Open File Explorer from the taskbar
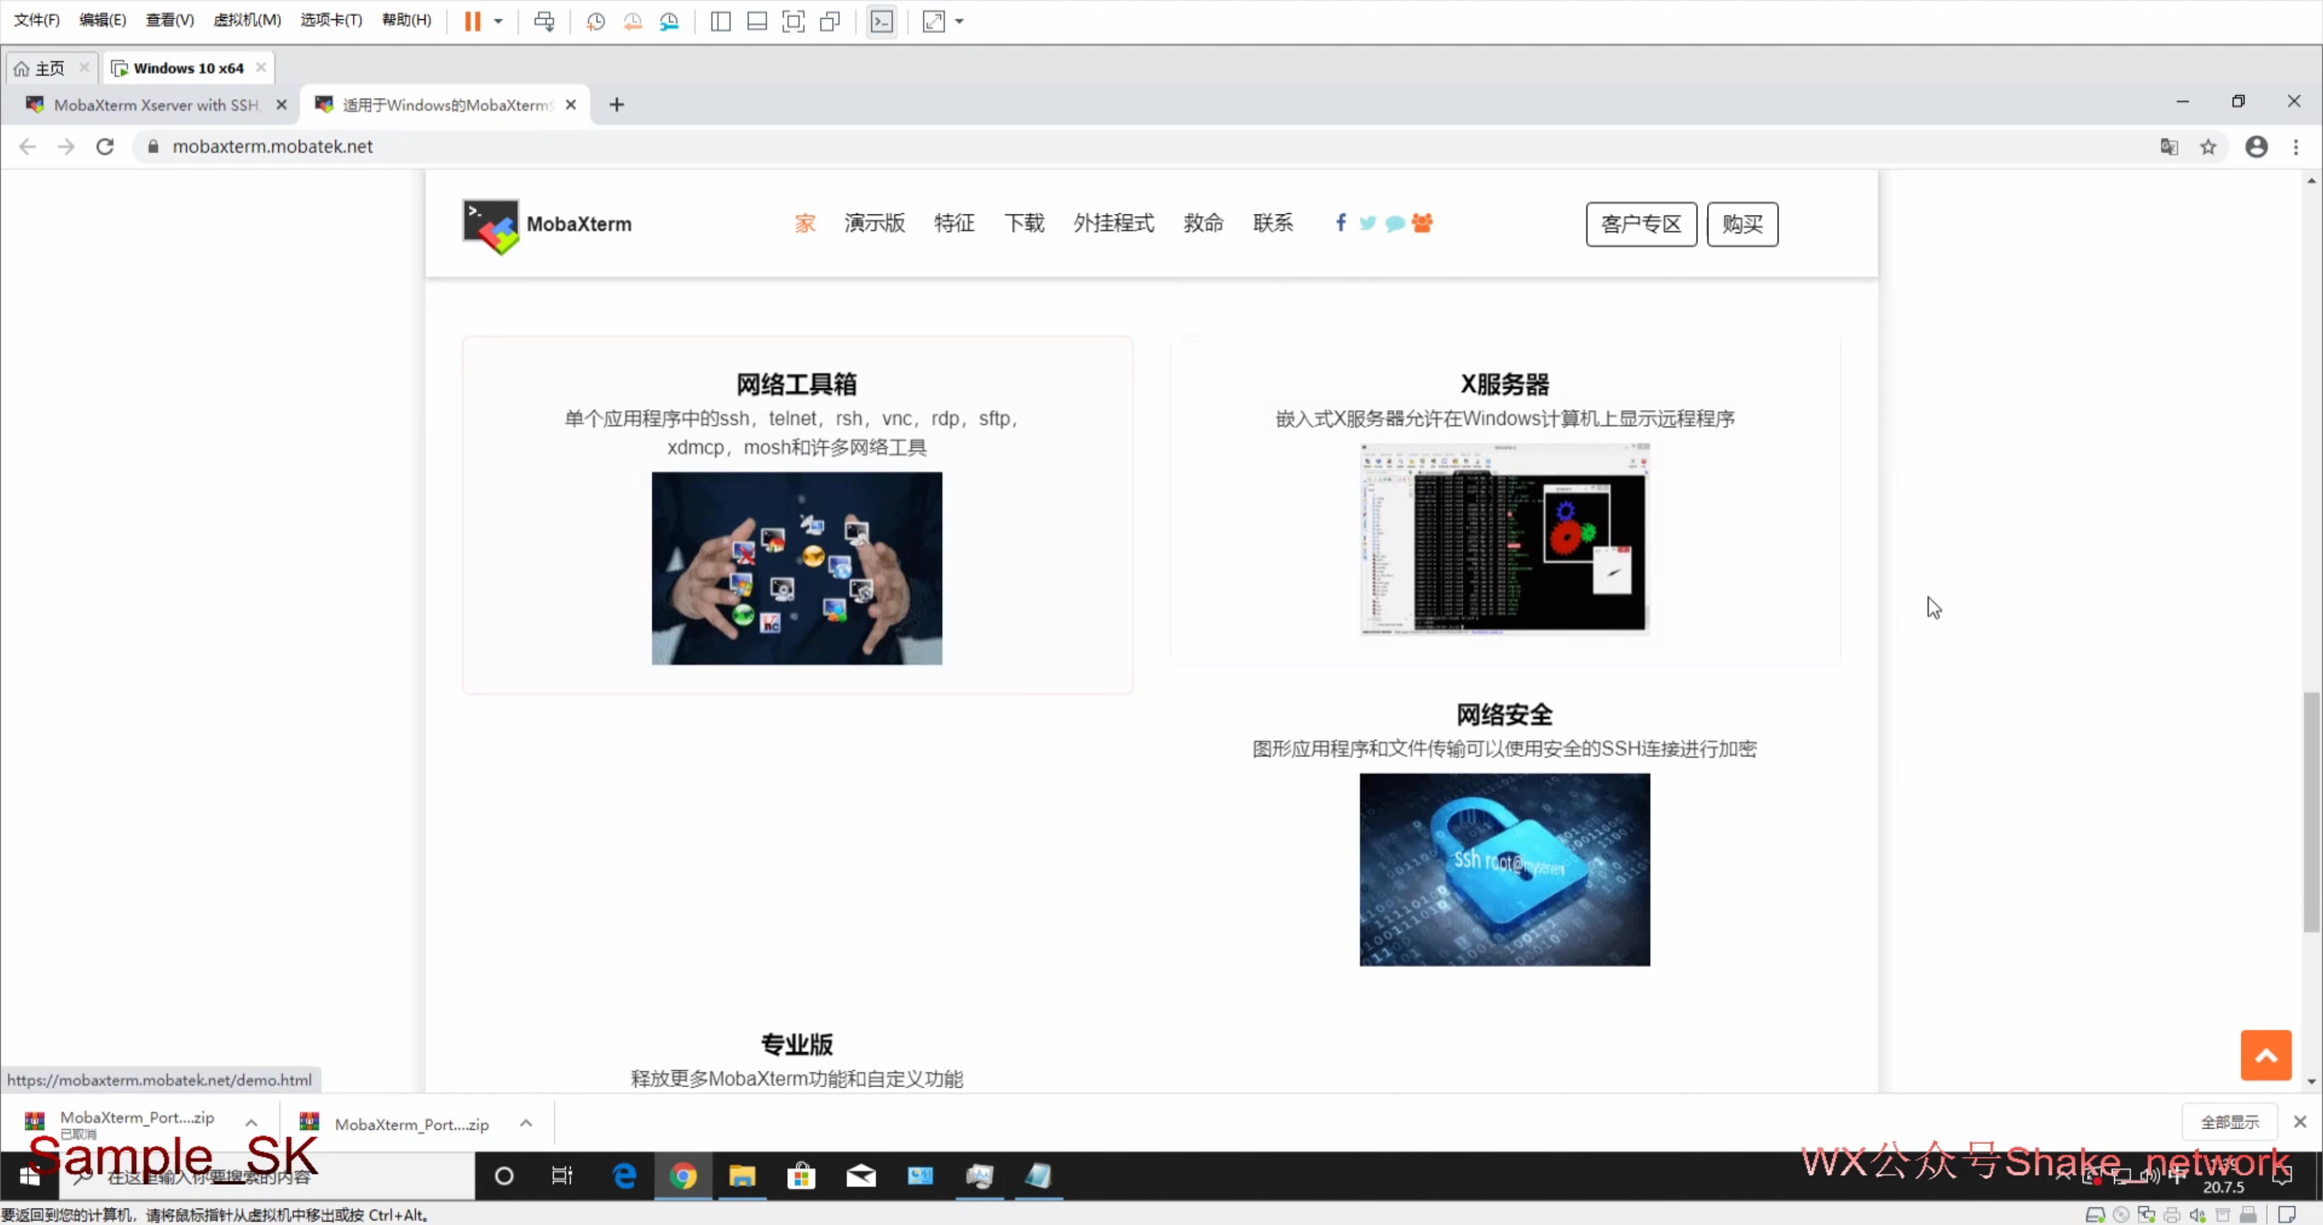The width and height of the screenshot is (2323, 1225). click(x=742, y=1176)
